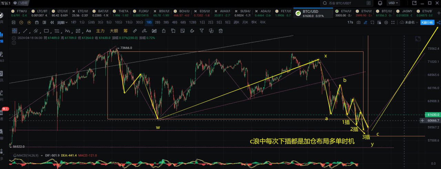Select the Aa text annotation tool
Screen dimensions: 441x169
(89, 31)
